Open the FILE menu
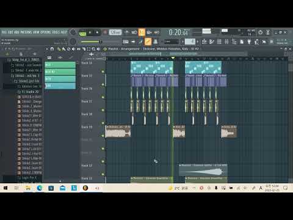Viewport: 293px width, 220px height. tap(4, 32)
